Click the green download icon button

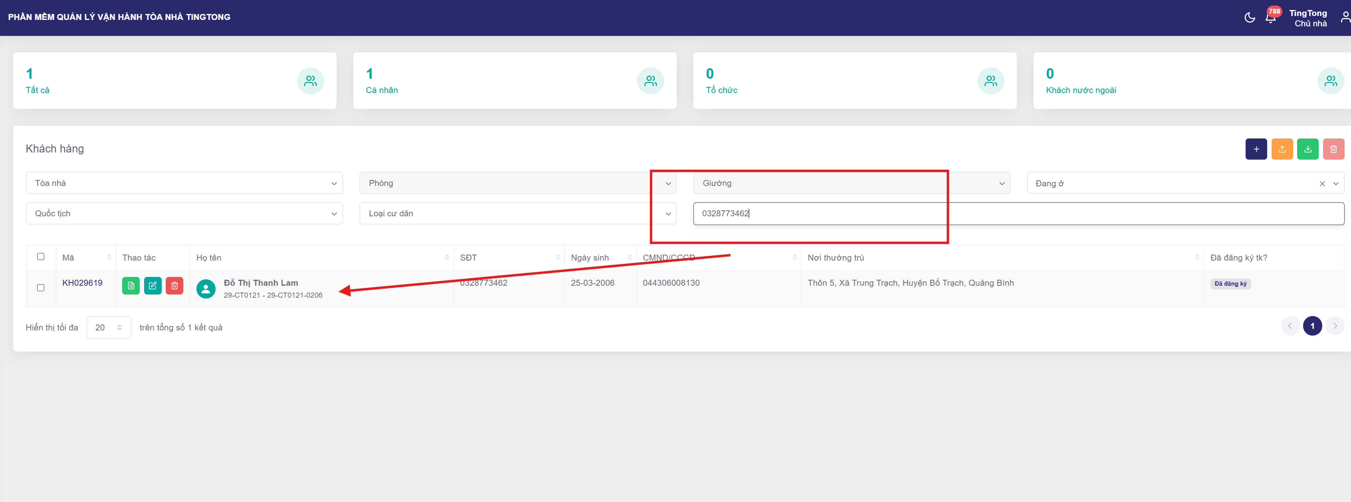(1307, 149)
